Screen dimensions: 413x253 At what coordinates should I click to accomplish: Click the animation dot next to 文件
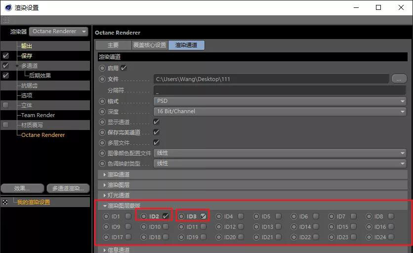coord(102,79)
